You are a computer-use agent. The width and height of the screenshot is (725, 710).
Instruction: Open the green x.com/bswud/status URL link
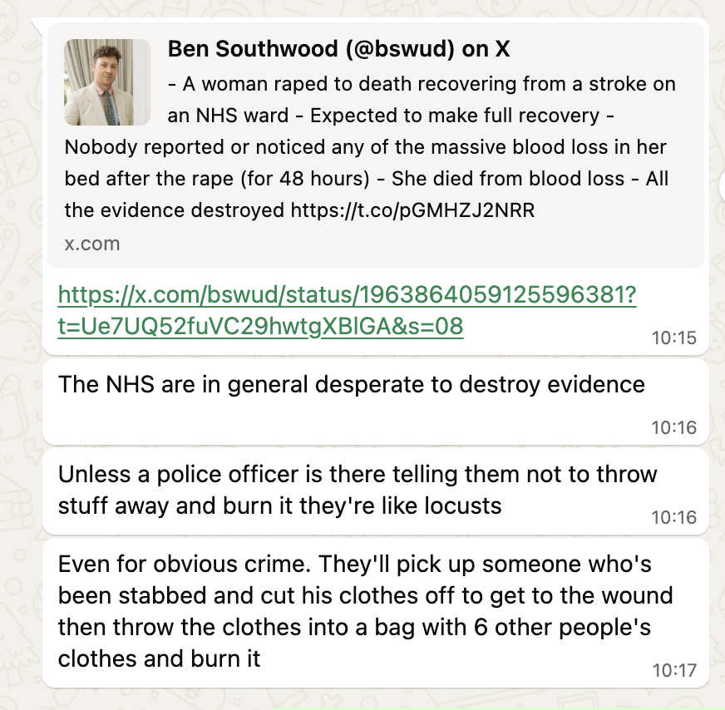coord(347,296)
